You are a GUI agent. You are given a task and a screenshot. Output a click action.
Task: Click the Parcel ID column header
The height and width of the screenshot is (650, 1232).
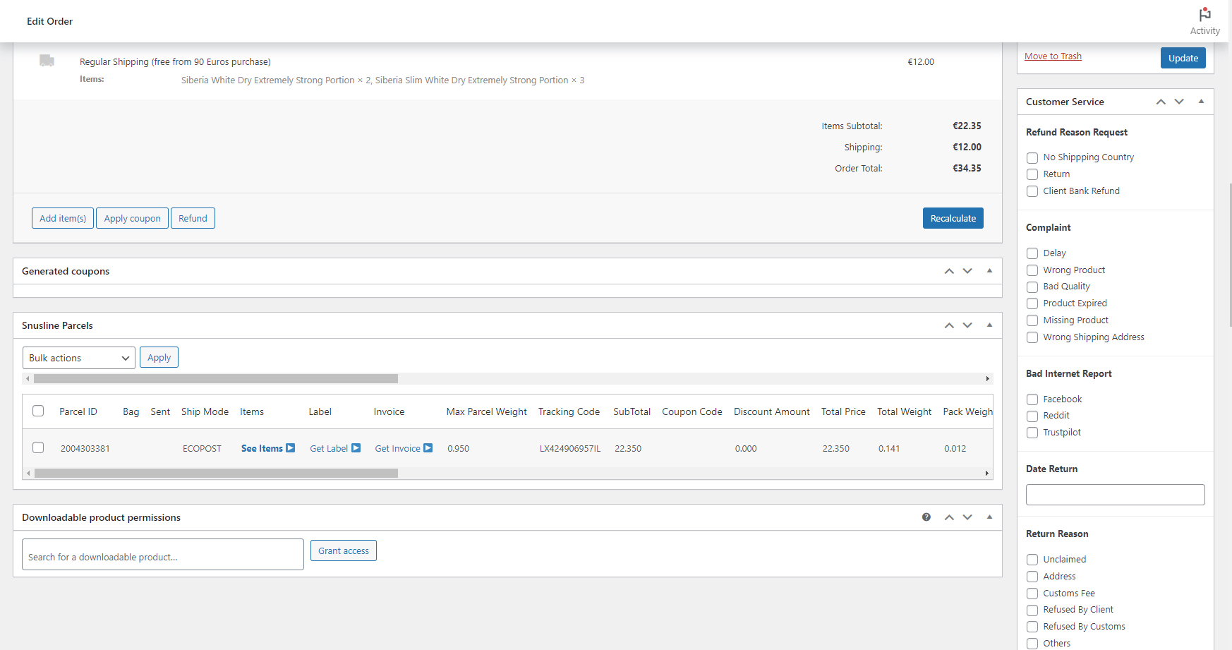click(78, 411)
